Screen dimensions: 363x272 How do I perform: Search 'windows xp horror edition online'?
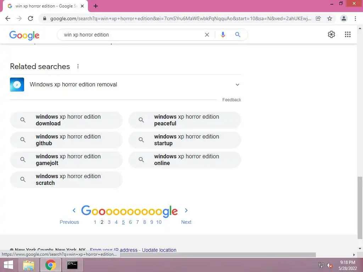(185, 160)
